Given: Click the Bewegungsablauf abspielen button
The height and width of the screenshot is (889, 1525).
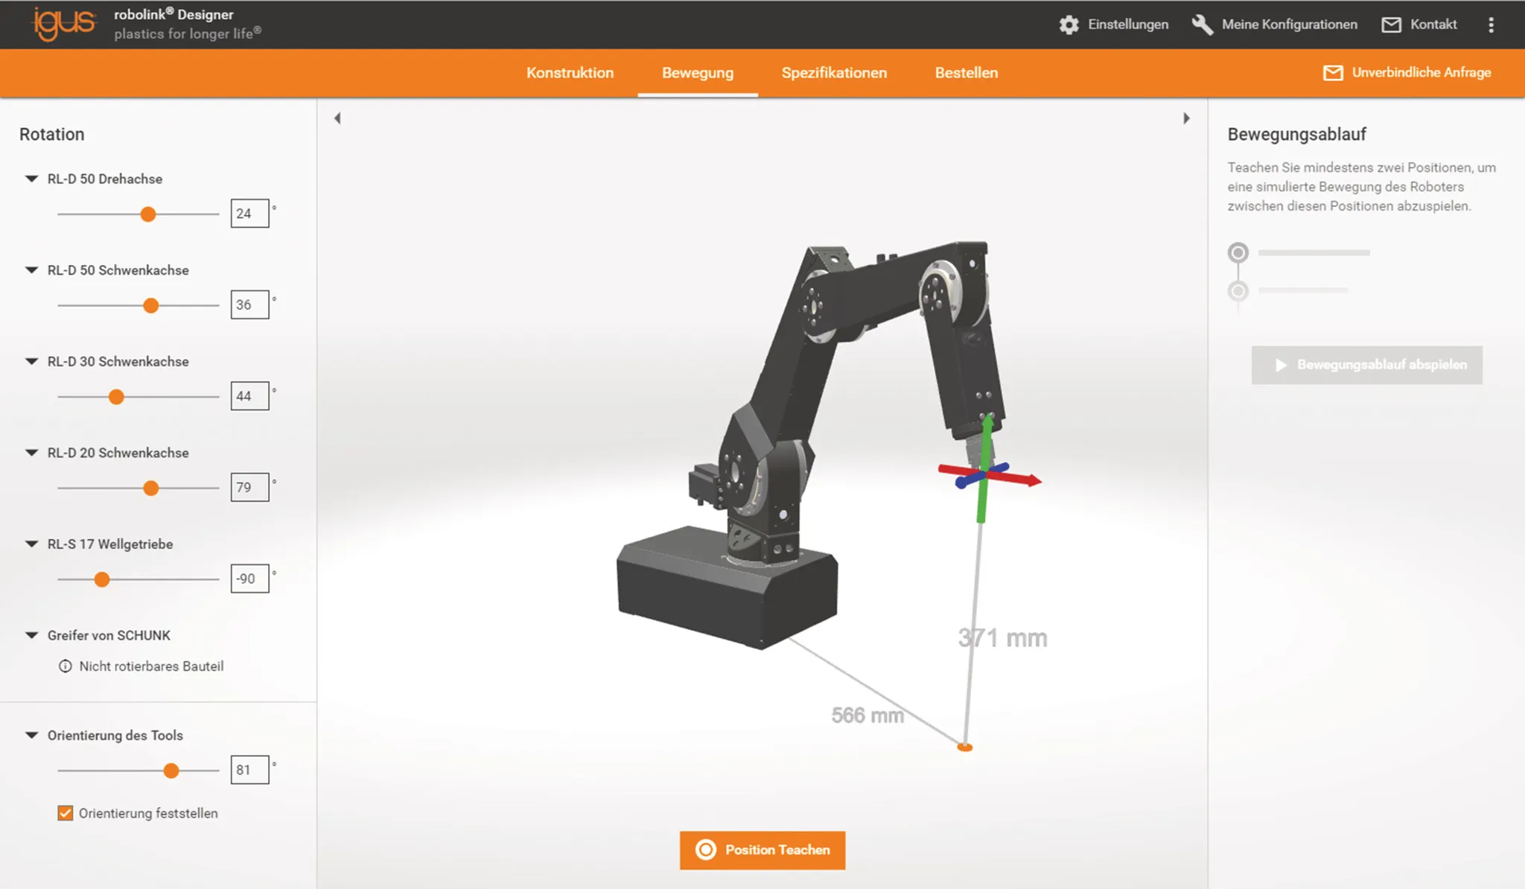Looking at the screenshot, I should pyautogui.click(x=1366, y=364).
